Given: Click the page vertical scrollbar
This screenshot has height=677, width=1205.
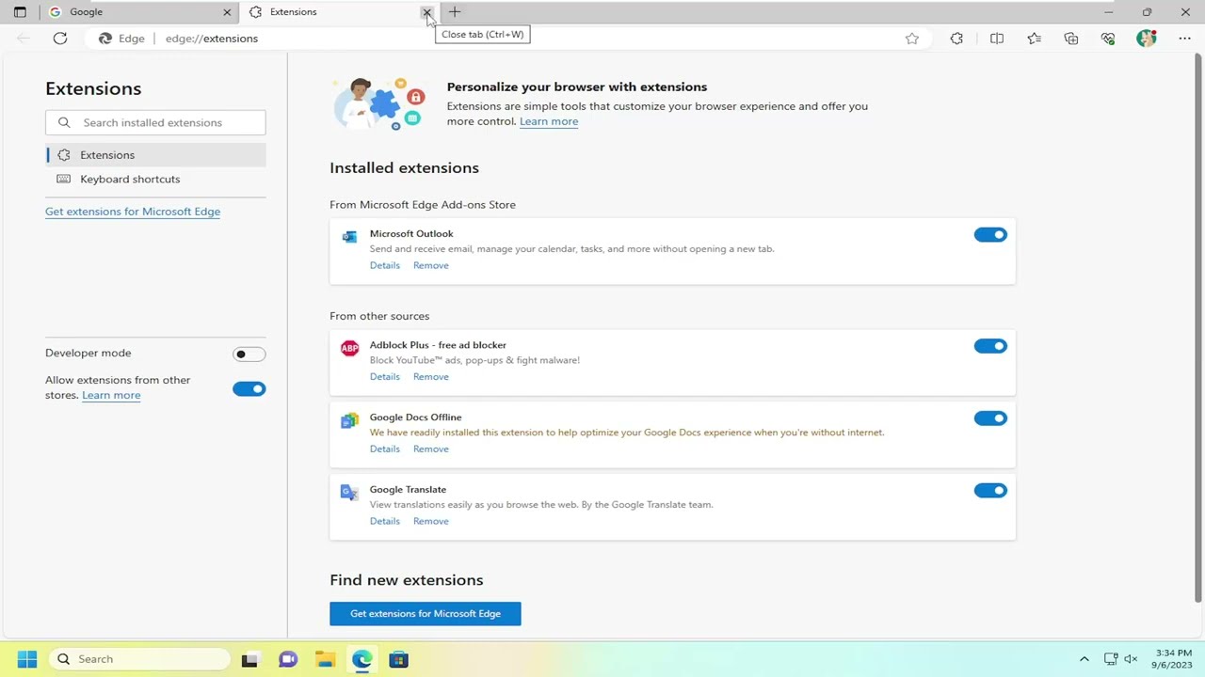Looking at the screenshot, I should (x=1198, y=329).
